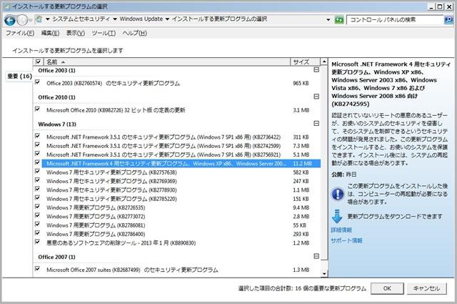Viewport: 457px width, 304px height.
Task: Uncheck the highlighted .NET Framework 4 update
Action: tap(37, 162)
